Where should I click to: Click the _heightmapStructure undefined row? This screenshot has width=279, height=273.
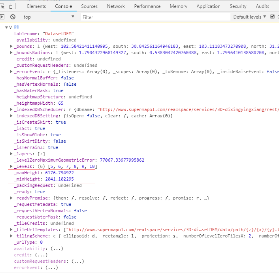[x=53, y=97]
